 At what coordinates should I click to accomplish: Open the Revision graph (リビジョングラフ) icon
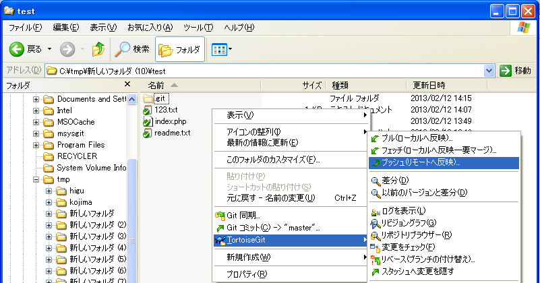tap(376, 223)
